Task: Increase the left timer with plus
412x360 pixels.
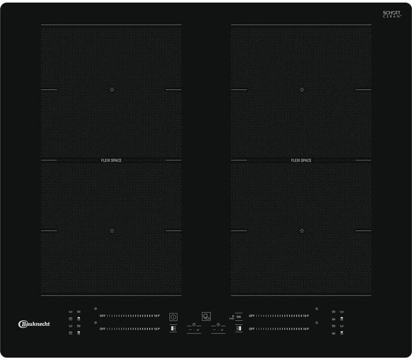Action: pyautogui.click(x=198, y=330)
